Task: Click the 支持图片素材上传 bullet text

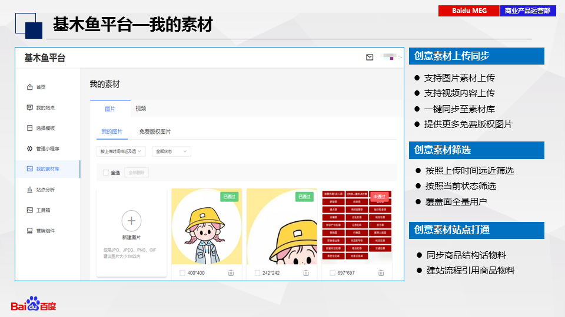Action: pyautogui.click(x=460, y=77)
